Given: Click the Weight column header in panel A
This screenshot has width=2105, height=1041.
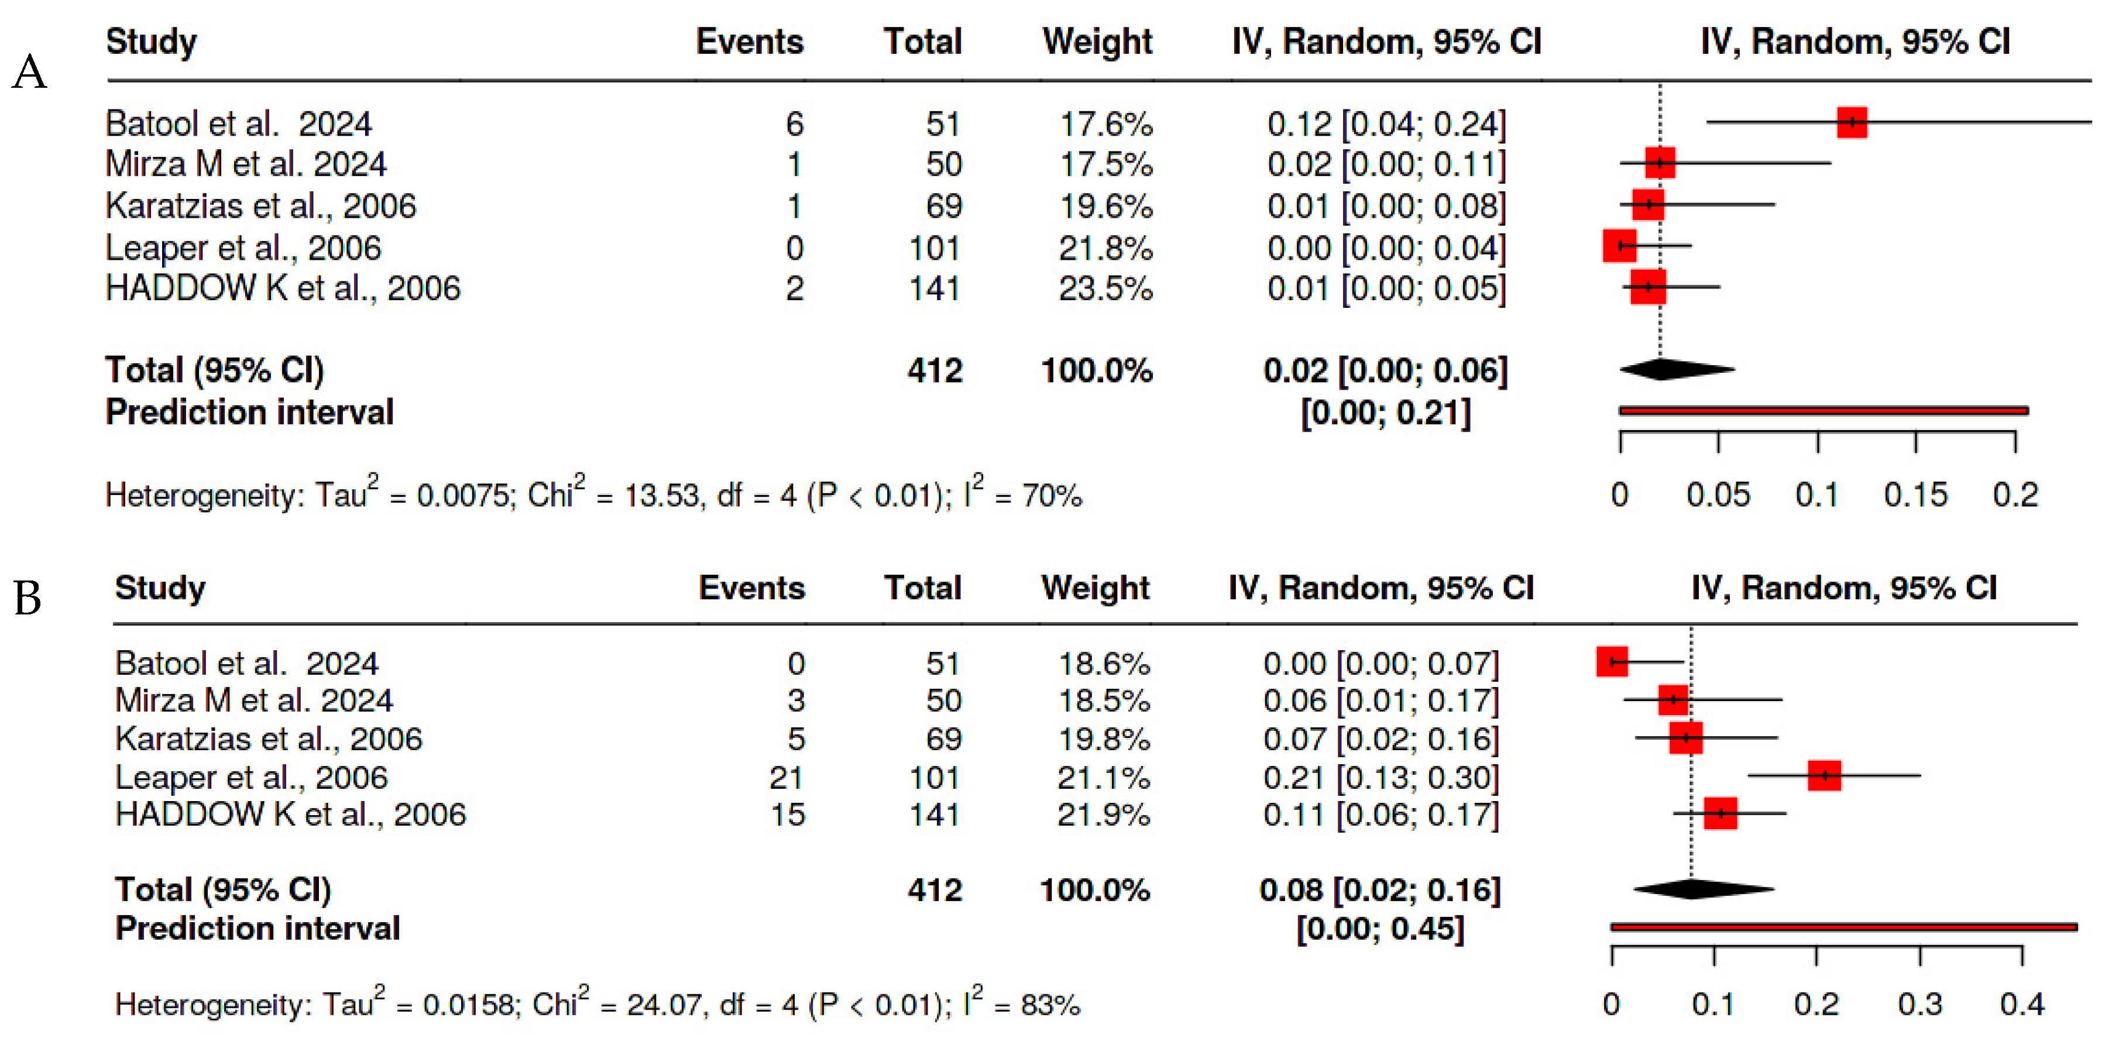Looking at the screenshot, I should pos(1097,42).
